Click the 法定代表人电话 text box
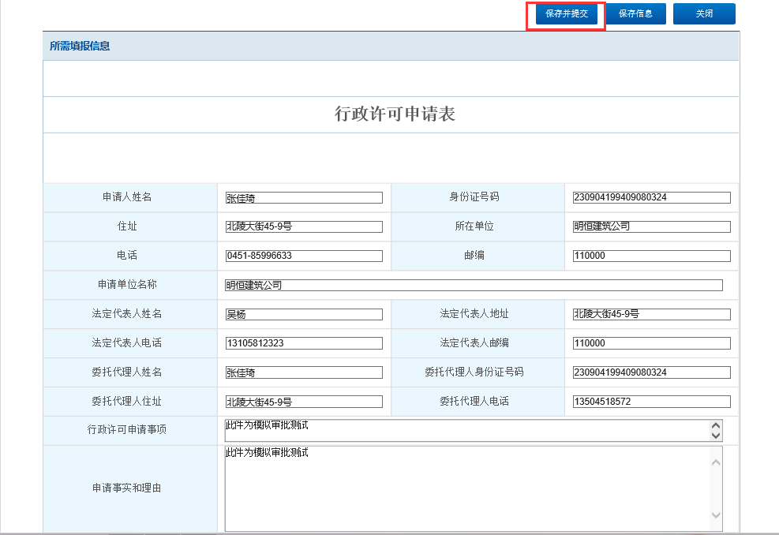Image resolution: width=779 pixels, height=535 pixels. (x=304, y=343)
